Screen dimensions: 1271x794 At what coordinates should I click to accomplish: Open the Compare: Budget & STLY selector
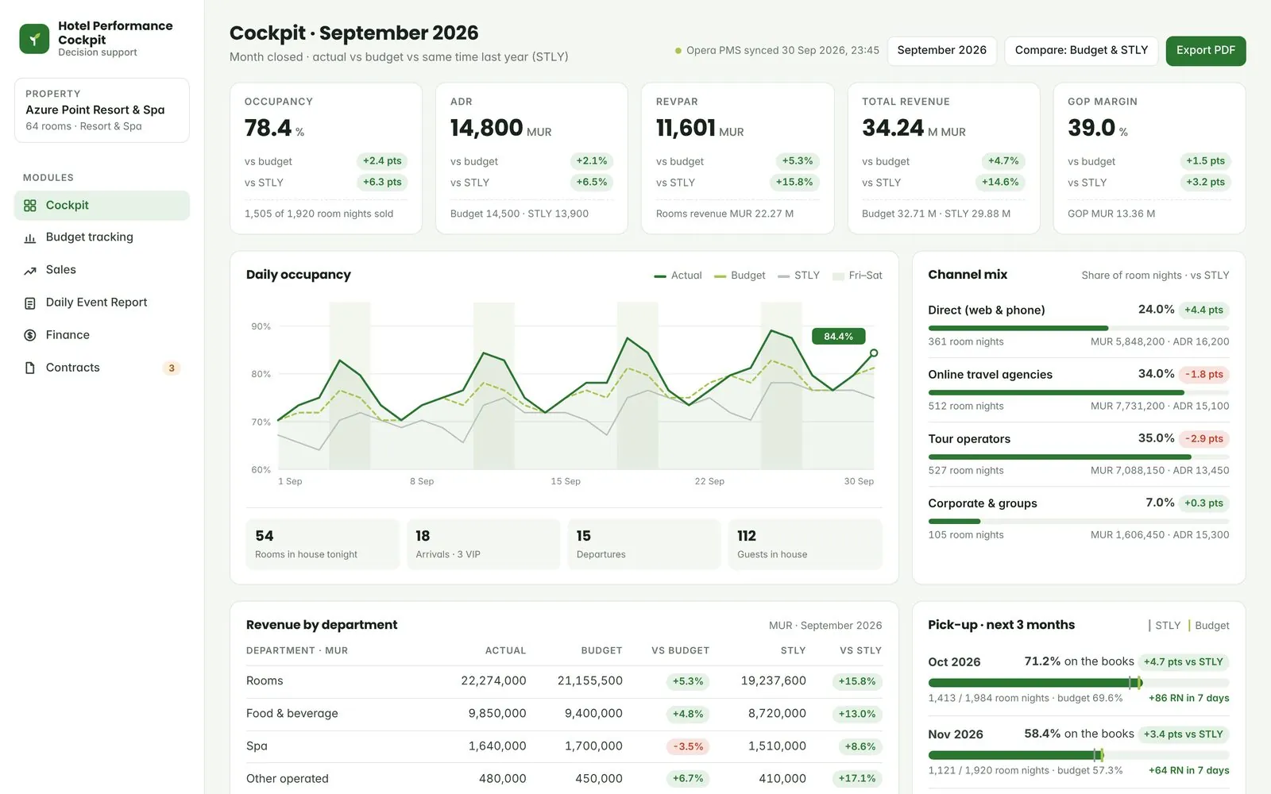(1081, 50)
